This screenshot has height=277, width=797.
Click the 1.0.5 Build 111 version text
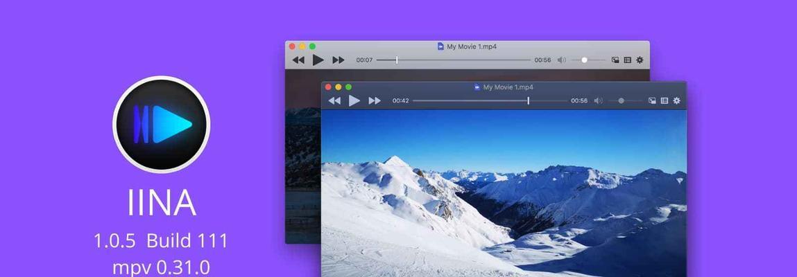(161, 241)
